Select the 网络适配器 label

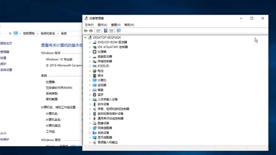105,128
